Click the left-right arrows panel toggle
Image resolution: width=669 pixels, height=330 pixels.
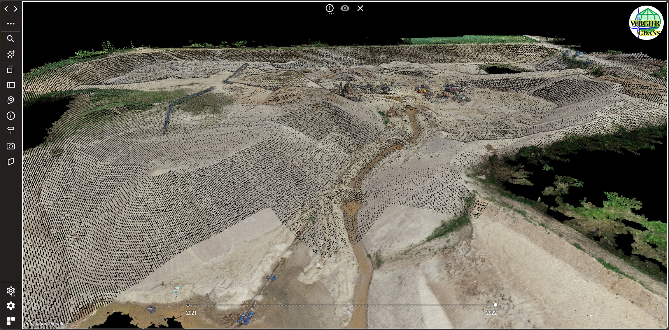pos(11,9)
